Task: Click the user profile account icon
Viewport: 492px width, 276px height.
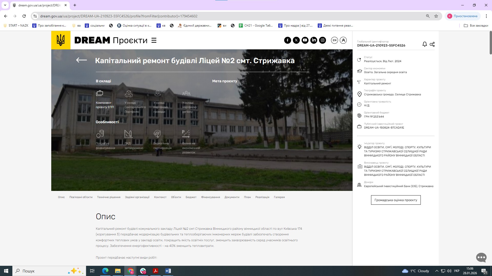Action: (x=343, y=40)
